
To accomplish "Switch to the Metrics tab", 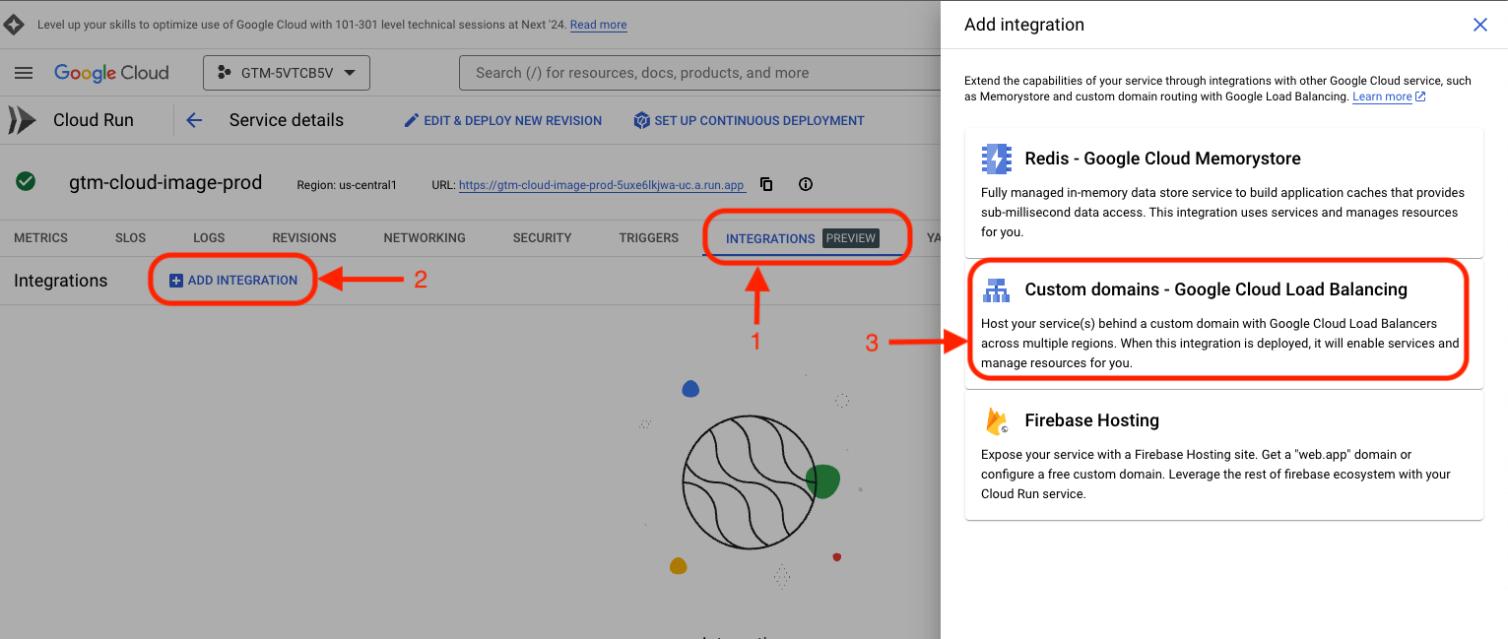I will pyautogui.click(x=41, y=238).
